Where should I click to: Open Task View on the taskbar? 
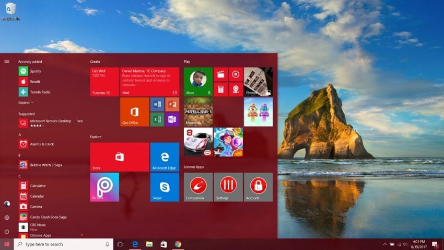[x=120, y=244]
